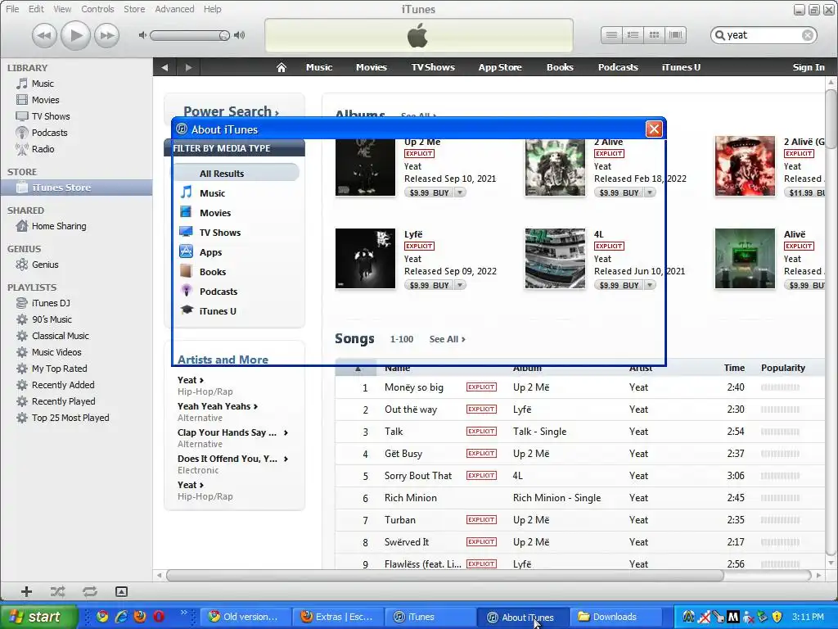Viewport: 838px width, 629px height.
Task: Select Music in the Library sidebar
Action: (x=43, y=84)
